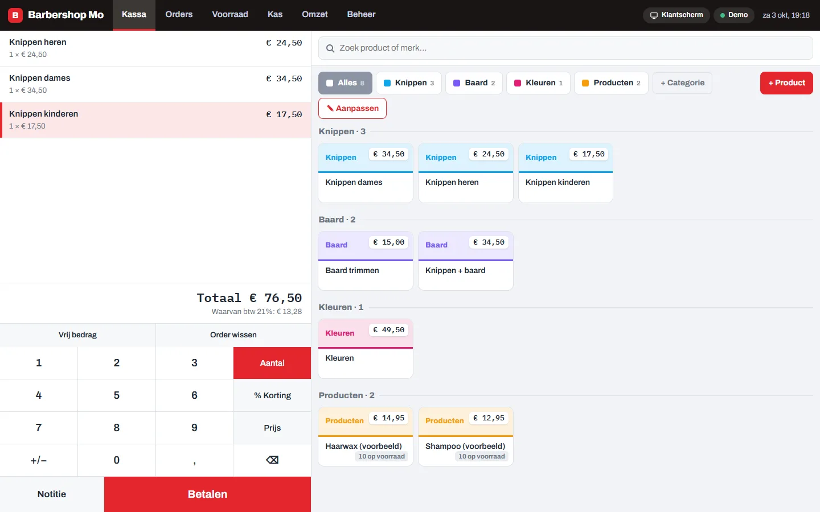Click the backspace delete key icon

[x=272, y=460]
